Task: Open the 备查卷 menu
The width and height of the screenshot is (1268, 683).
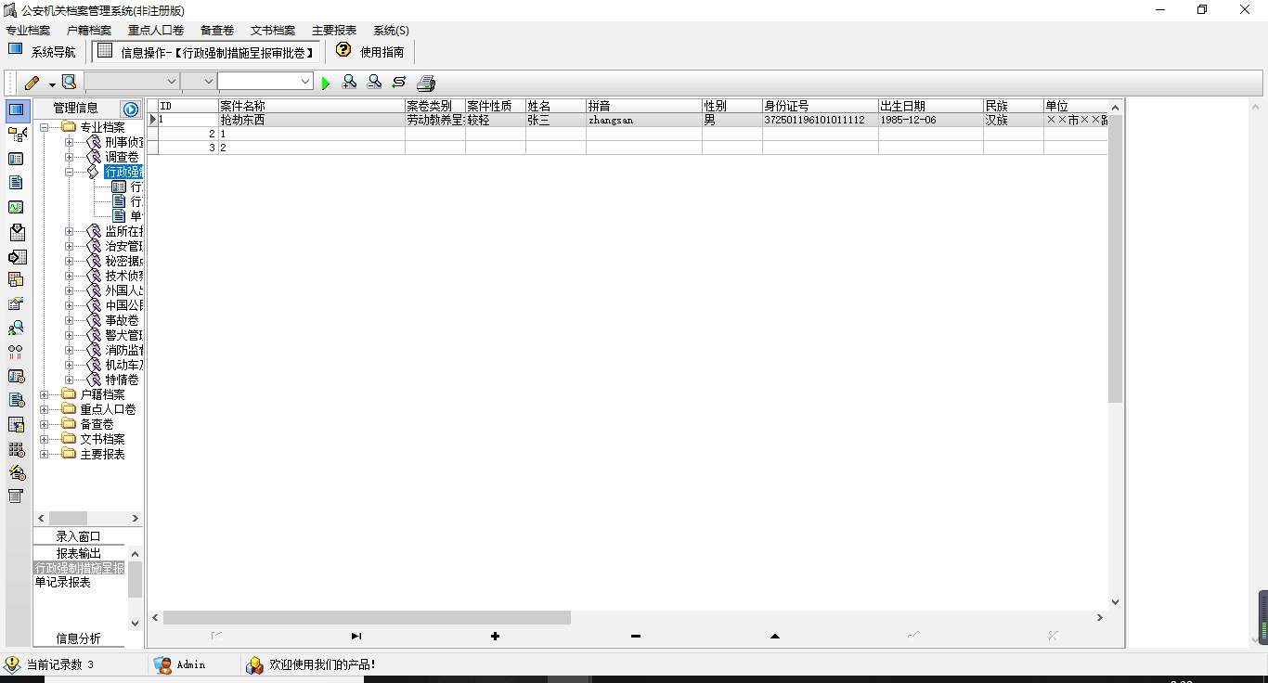Action: pyautogui.click(x=217, y=31)
